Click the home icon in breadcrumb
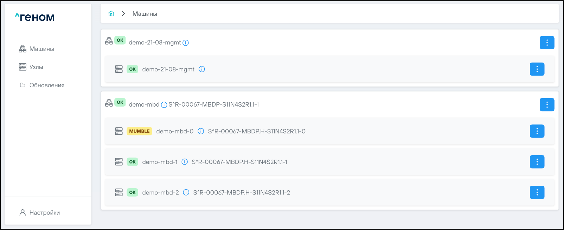 tap(111, 14)
